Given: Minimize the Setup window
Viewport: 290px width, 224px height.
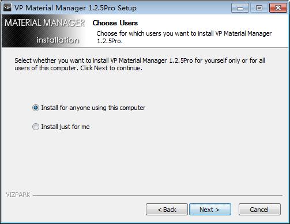Looking at the screenshot, I should coord(240,8).
